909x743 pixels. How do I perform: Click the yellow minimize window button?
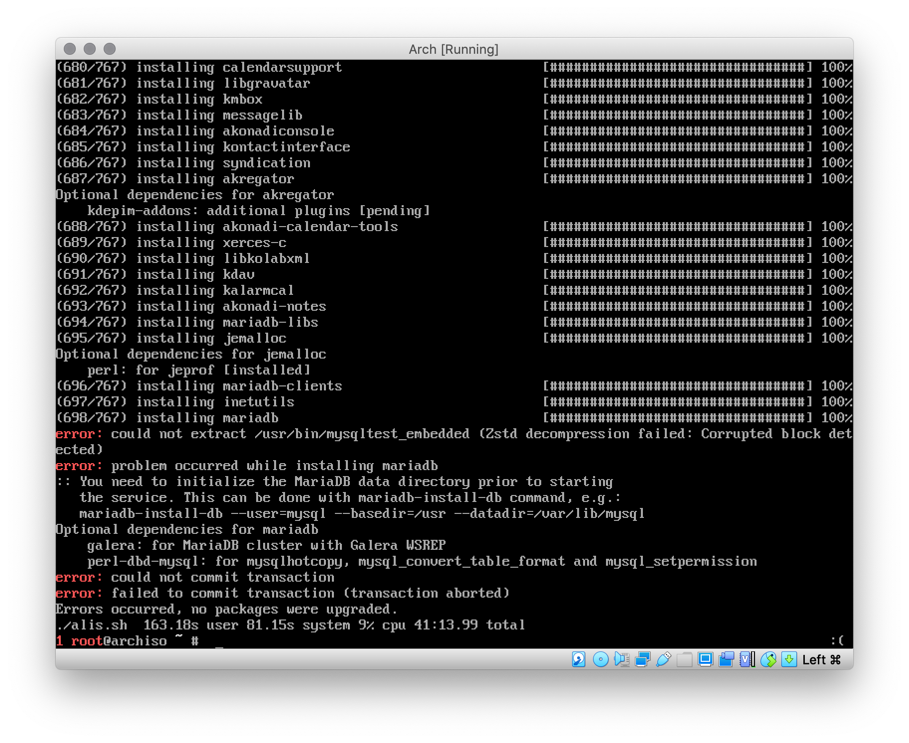pos(90,49)
